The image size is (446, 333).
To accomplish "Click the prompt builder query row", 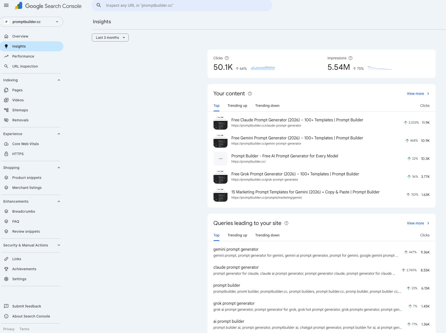I will [321, 288].
